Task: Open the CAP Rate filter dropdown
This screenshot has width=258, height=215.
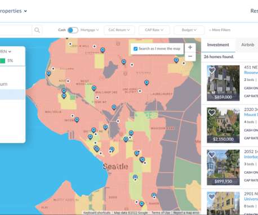Action: tap(154, 30)
